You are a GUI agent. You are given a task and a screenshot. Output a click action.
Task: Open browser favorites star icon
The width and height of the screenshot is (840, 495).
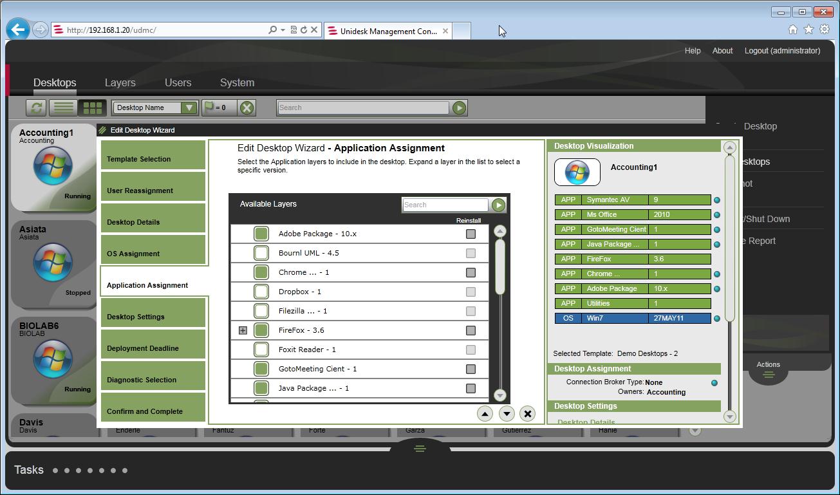808,30
